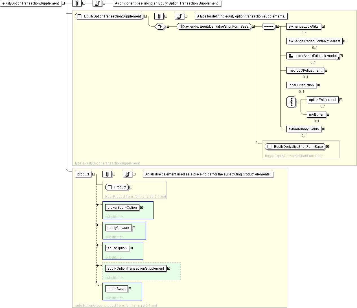Select the exchangeTradedContractNearest element box
The image size is (357, 308).
[x=314, y=41]
